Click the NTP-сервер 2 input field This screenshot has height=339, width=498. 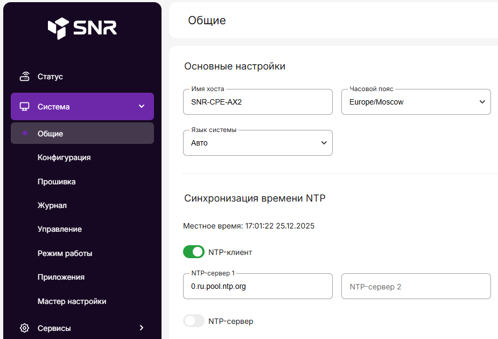tap(416, 286)
